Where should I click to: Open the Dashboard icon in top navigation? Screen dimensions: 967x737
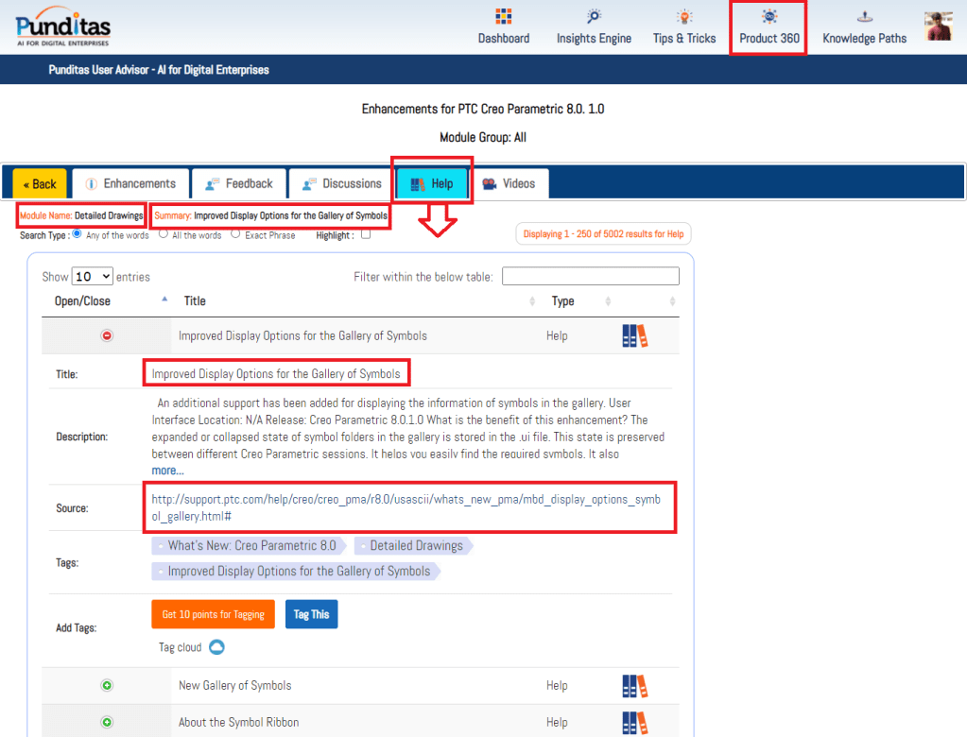click(504, 17)
